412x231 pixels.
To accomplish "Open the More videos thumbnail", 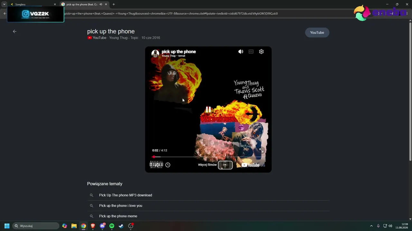I will (x=225, y=165).
